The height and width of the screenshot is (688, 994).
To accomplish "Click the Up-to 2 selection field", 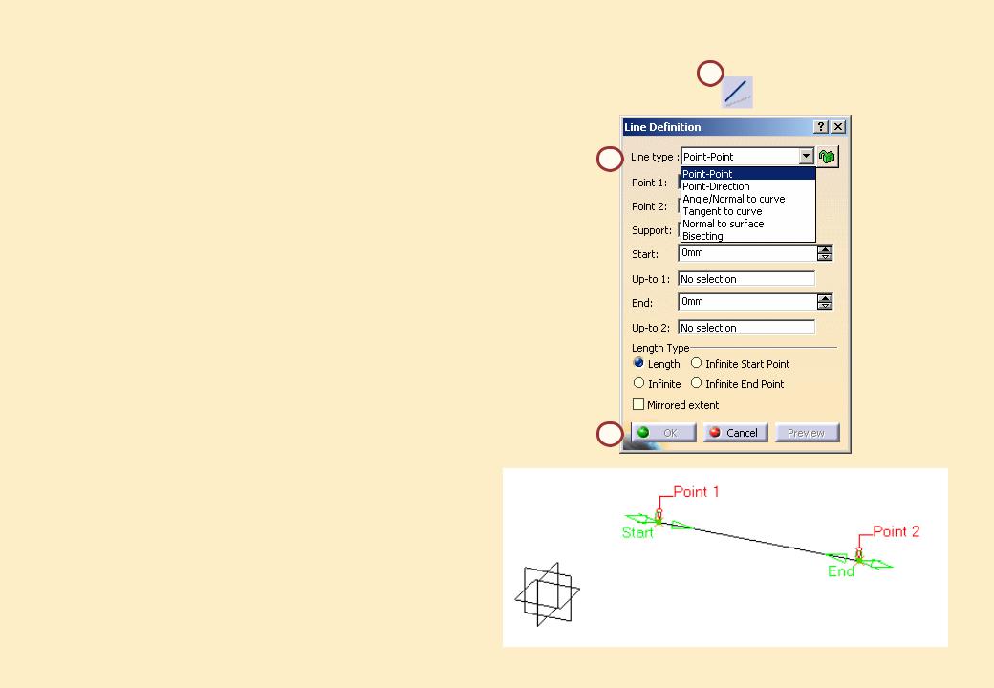I will click(x=746, y=328).
